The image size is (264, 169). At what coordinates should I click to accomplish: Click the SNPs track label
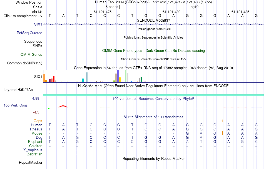point(38,46)
